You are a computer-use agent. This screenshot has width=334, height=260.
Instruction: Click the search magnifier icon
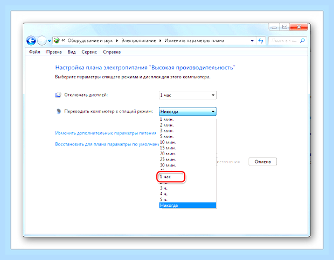pos(302,41)
